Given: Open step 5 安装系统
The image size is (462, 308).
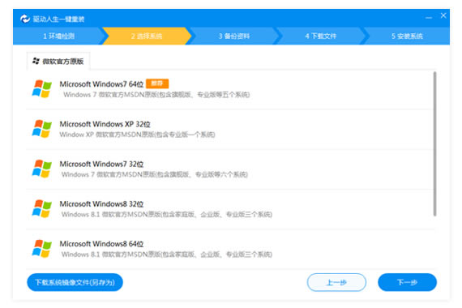Looking at the screenshot, I should tap(407, 36).
